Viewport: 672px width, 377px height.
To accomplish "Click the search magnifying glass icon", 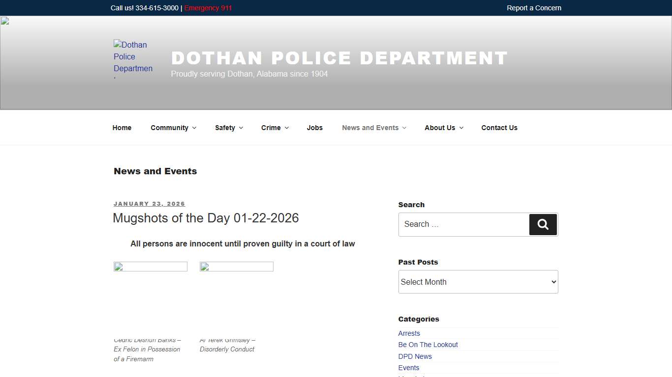I will pos(543,224).
